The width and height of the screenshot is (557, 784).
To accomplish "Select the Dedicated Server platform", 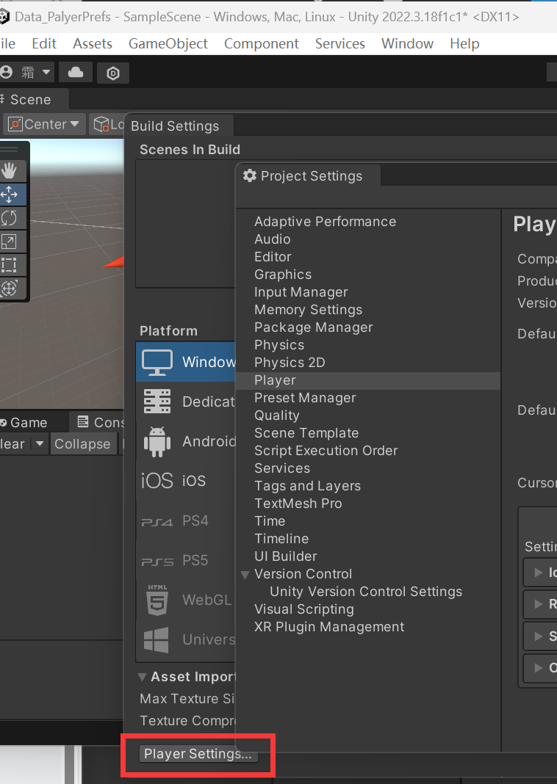I will [x=186, y=402].
